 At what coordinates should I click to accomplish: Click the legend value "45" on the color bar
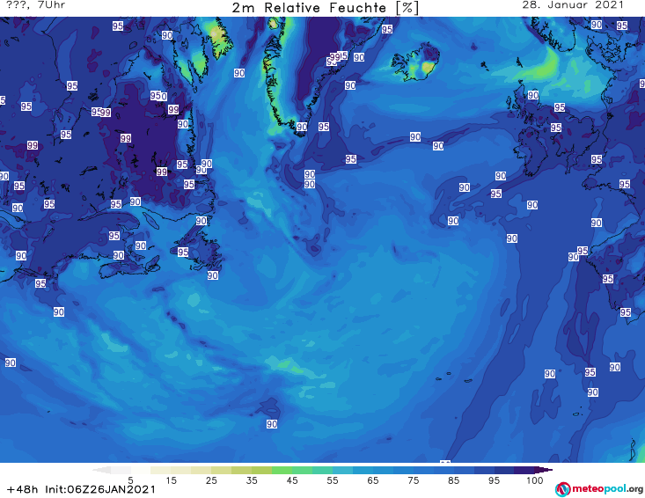tap(292, 480)
